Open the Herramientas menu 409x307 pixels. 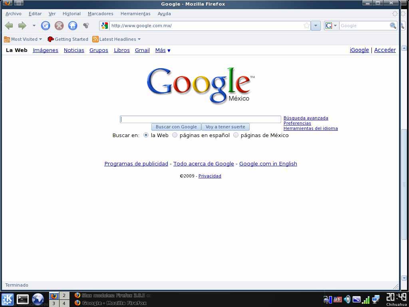135,14
